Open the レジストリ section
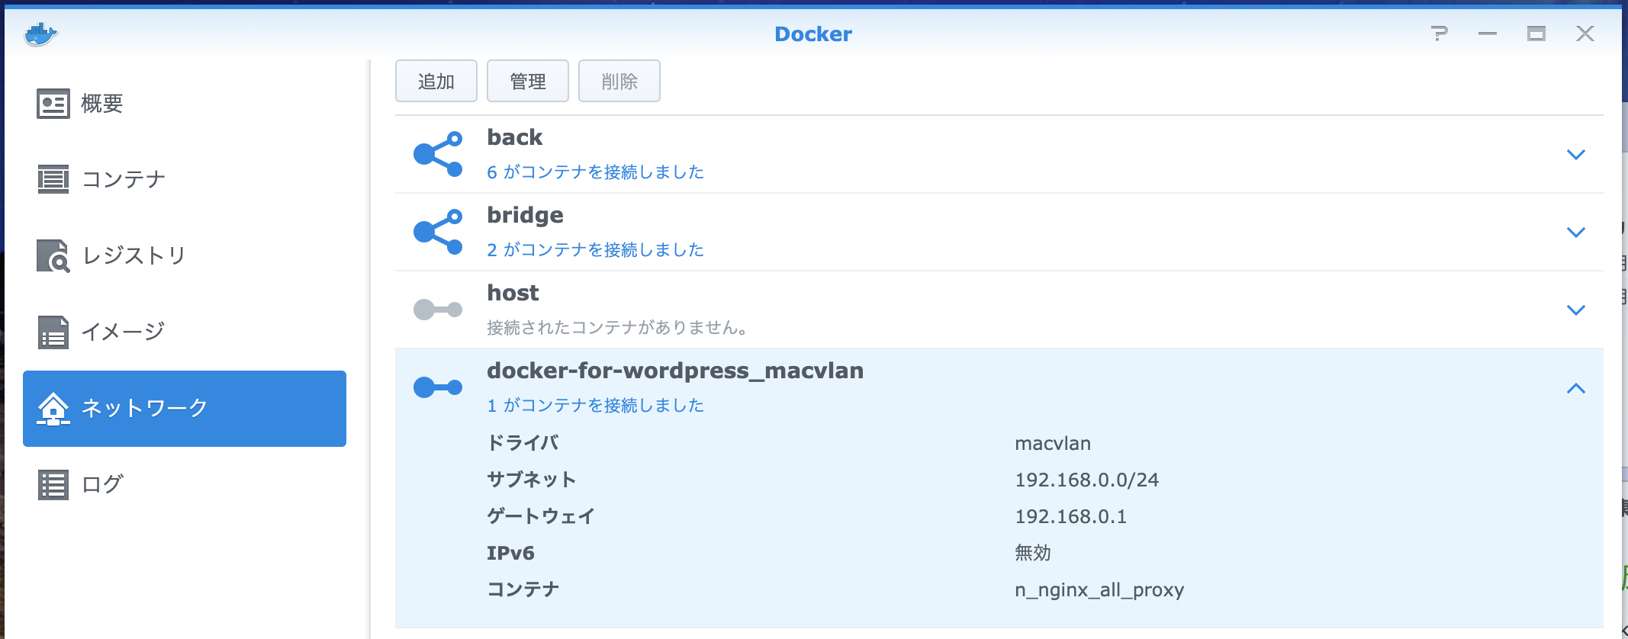Screen dimensions: 1628x639 click(185, 255)
